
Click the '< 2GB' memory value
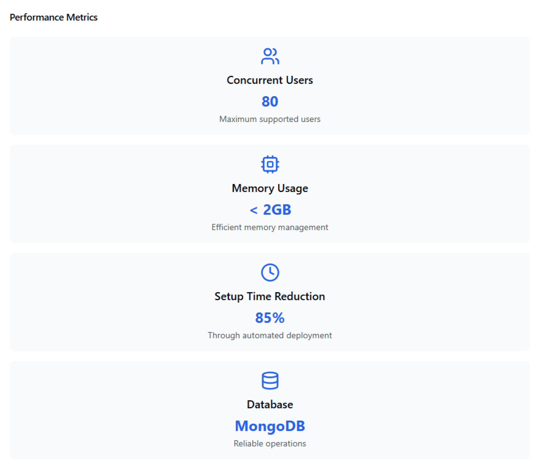(270, 210)
